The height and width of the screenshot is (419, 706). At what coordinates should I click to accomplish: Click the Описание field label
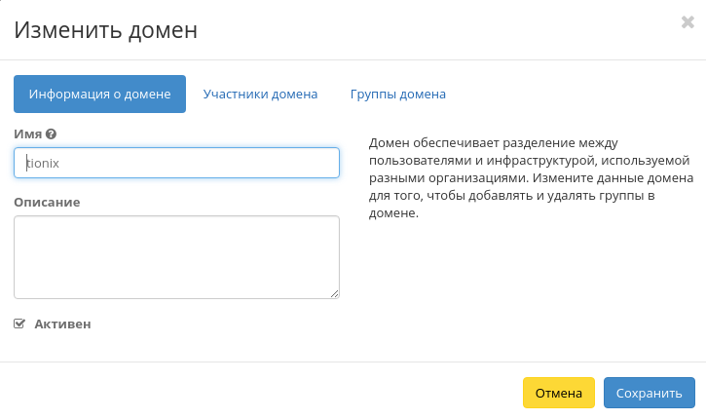[x=47, y=202]
